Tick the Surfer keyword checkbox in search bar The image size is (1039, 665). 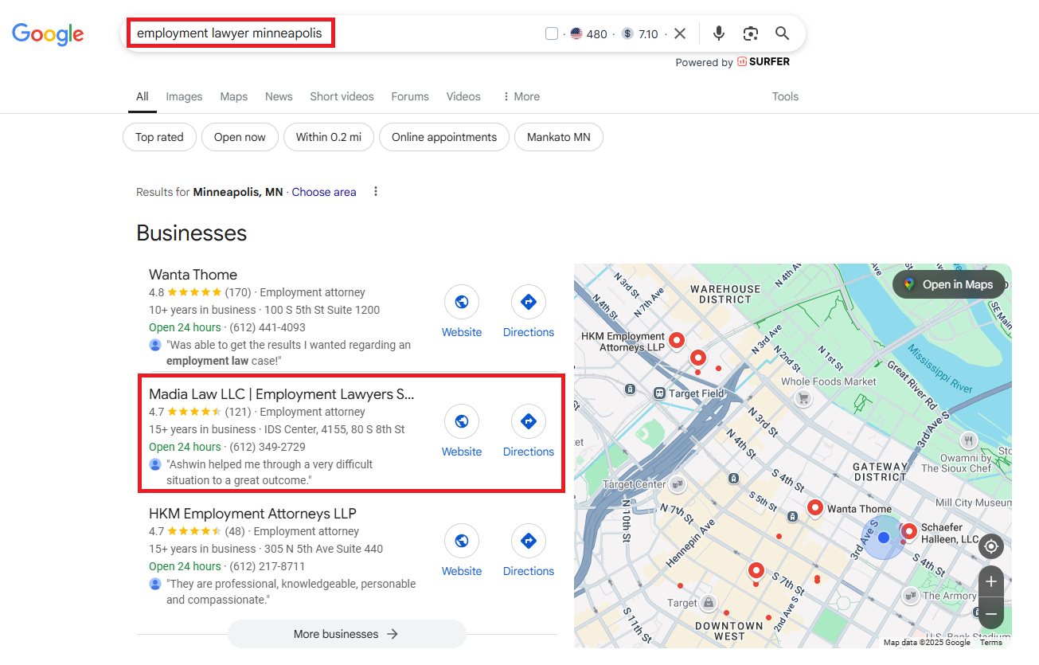coord(552,33)
